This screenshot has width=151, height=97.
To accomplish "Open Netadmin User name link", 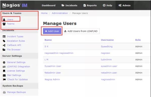I will click(53, 73).
